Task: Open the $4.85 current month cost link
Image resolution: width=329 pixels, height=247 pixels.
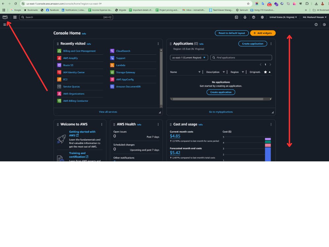Action: [175, 136]
